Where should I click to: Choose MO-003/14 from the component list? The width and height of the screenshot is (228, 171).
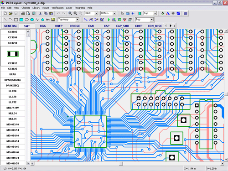tap(13, 130)
